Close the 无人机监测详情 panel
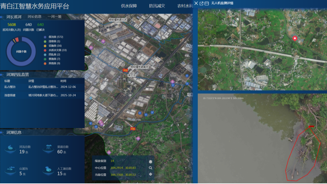This screenshot has width=327, height=184. pyautogui.click(x=196, y=3)
